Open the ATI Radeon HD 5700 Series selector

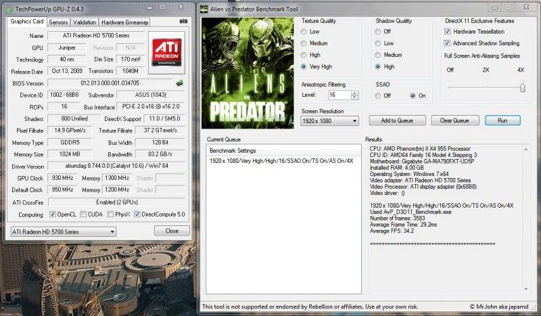pyautogui.click(x=64, y=231)
